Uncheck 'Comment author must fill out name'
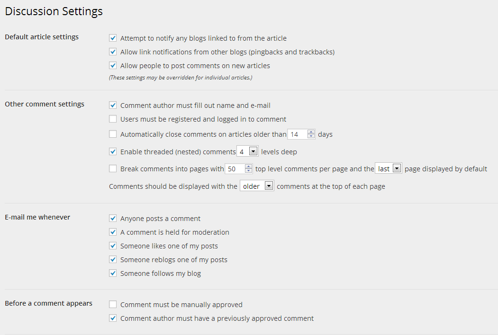This screenshot has height=335, width=498. (x=113, y=105)
